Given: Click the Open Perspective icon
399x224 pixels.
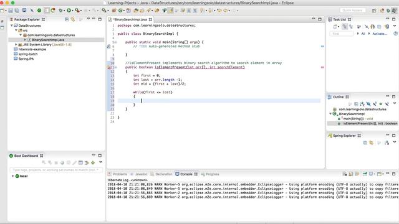Looking at the screenshot, I should pyautogui.click(x=374, y=11).
